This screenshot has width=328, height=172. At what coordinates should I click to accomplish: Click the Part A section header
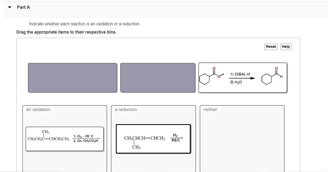(x=23, y=7)
